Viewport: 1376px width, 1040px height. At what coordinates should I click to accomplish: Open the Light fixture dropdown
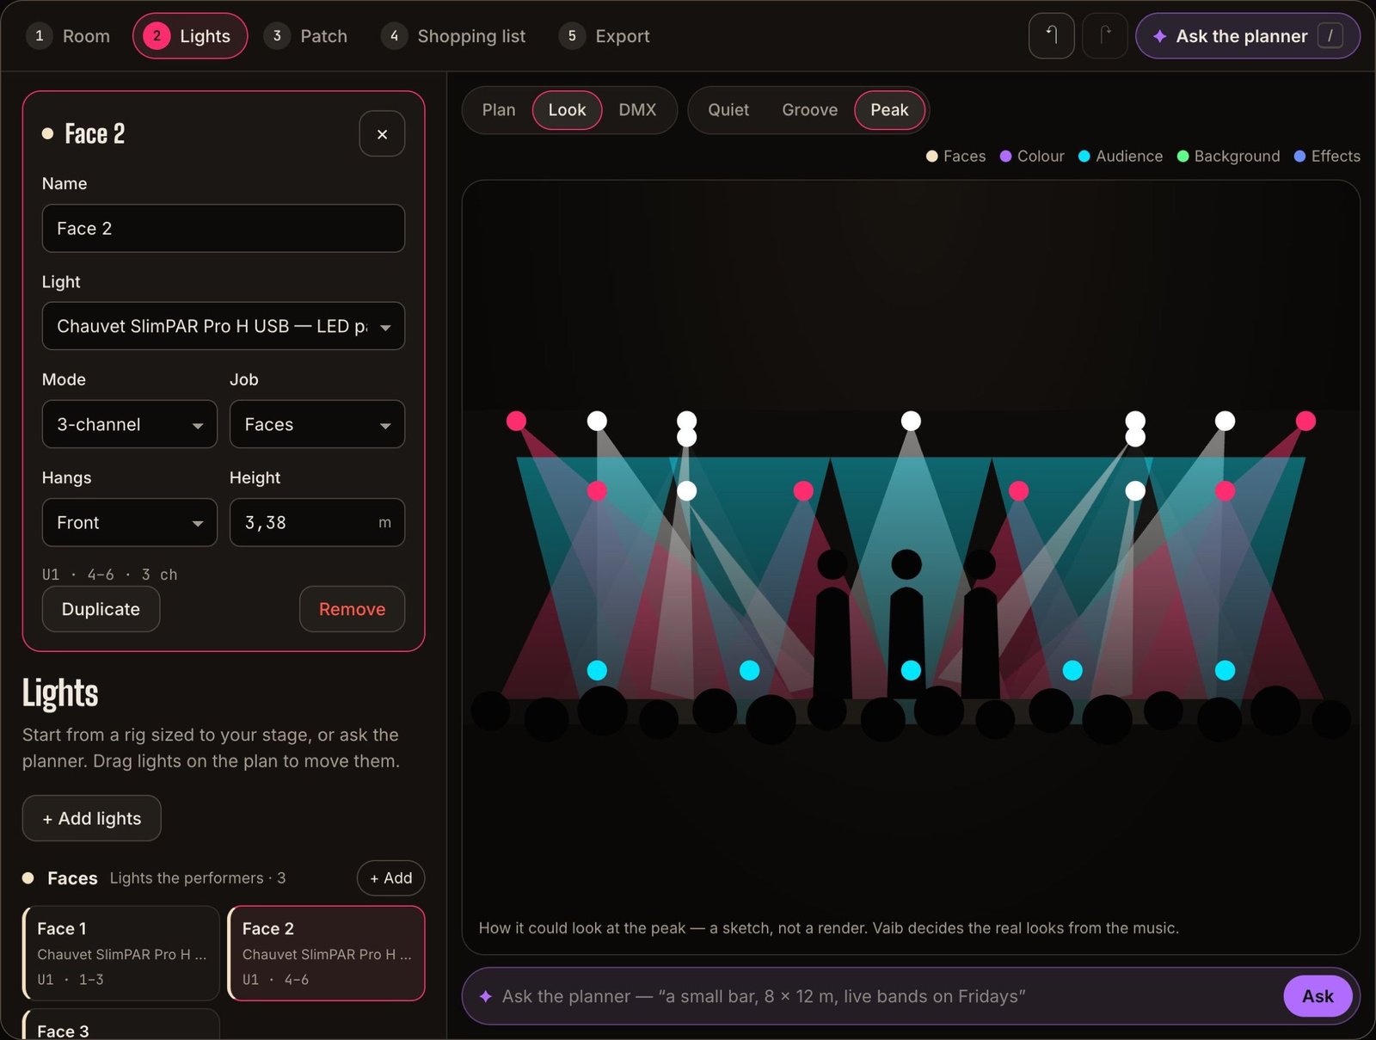224,326
